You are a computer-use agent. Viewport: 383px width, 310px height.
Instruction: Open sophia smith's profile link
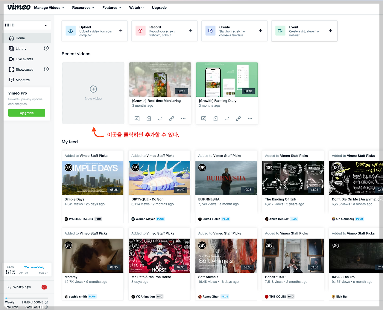coord(78,297)
